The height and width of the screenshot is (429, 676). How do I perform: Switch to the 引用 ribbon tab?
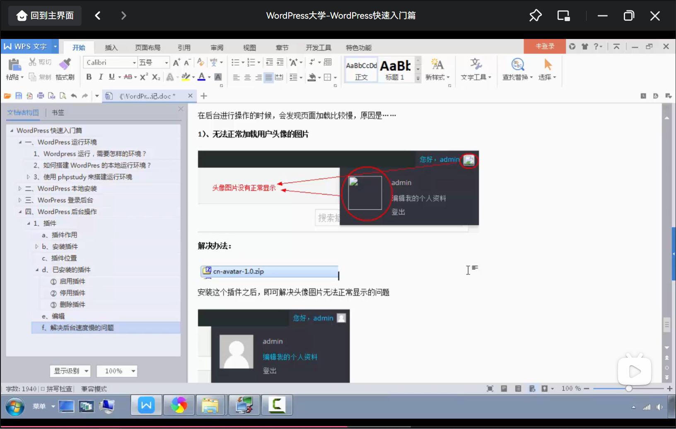point(184,47)
